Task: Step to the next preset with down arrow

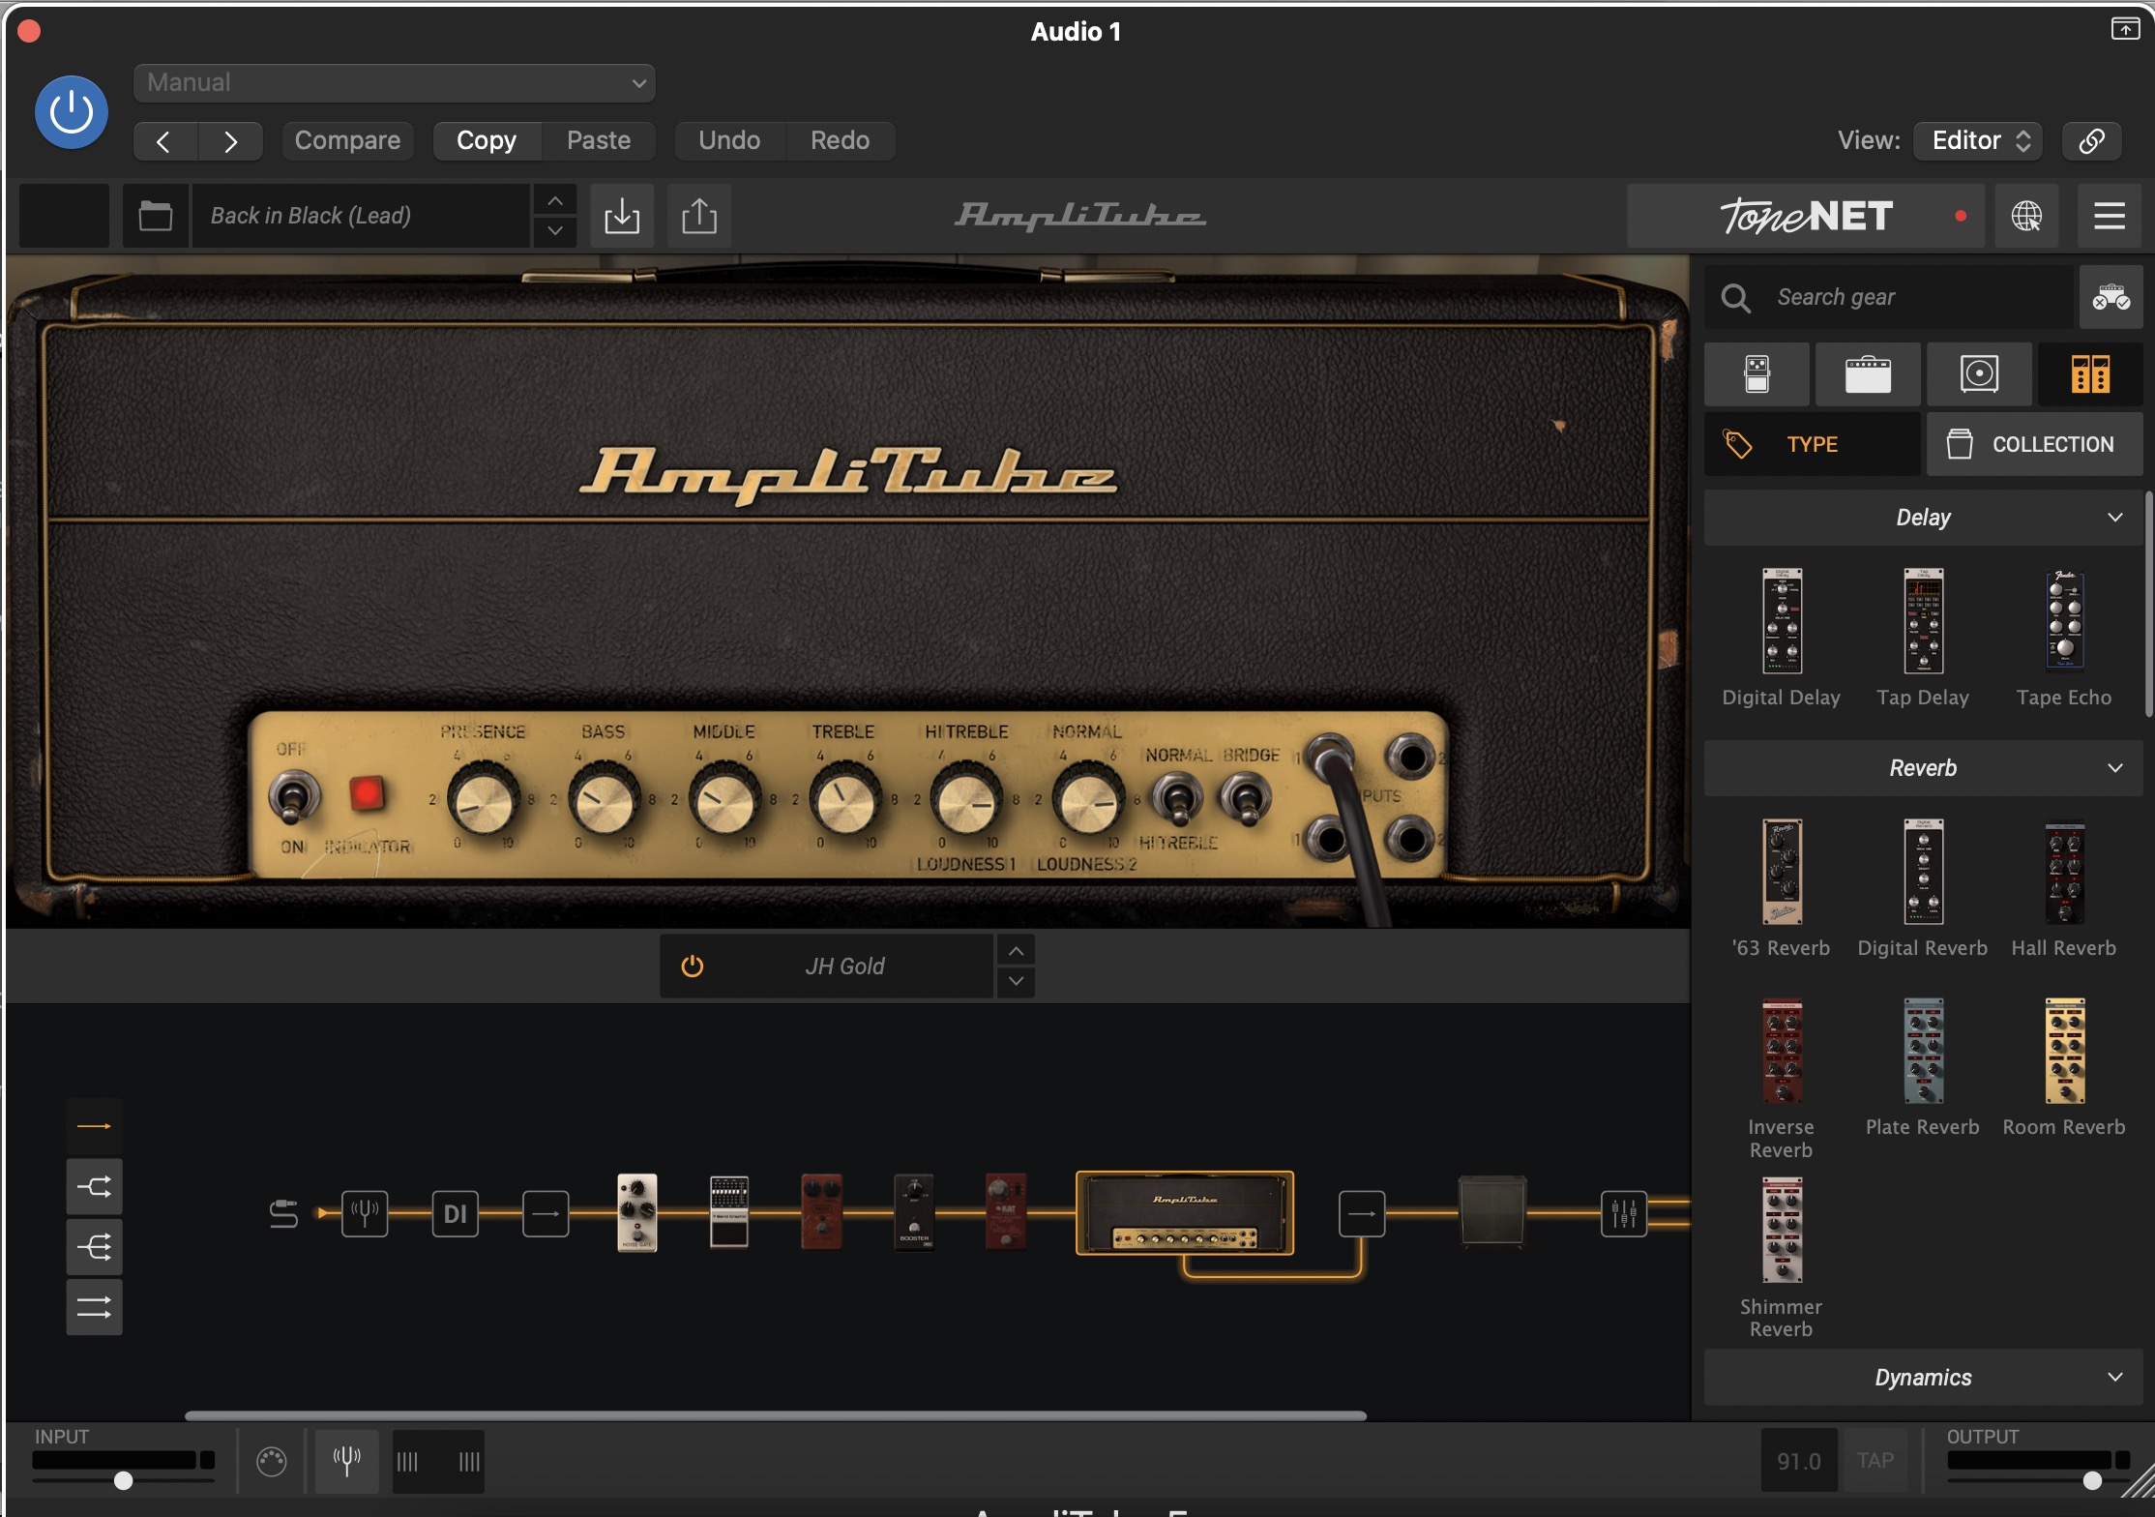Action: [555, 231]
